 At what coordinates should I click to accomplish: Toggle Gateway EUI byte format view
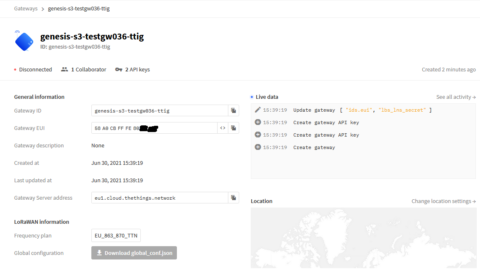223,128
